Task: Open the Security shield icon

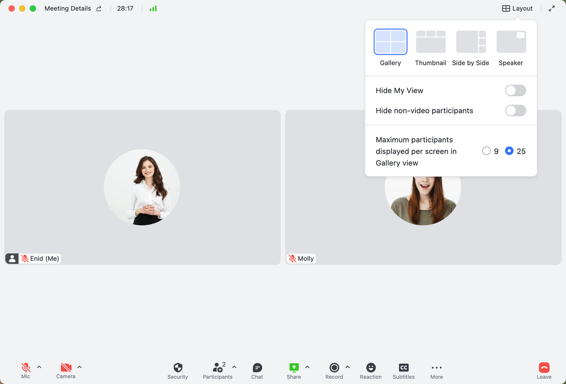Action: point(178,368)
